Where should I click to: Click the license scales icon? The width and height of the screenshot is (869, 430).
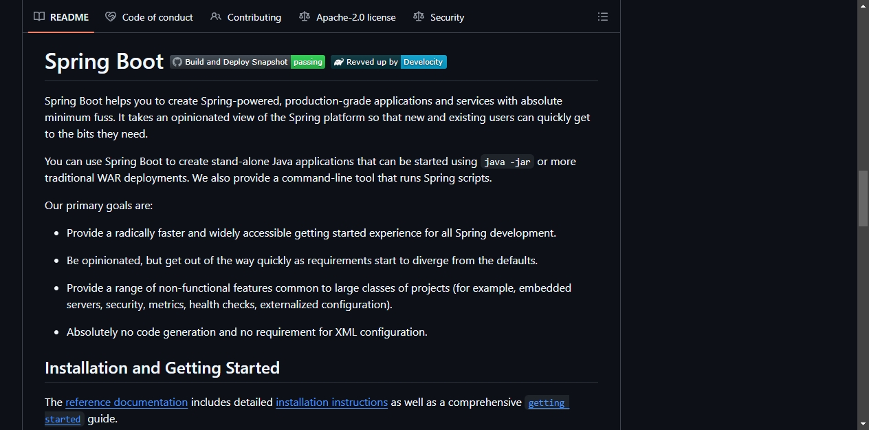pyautogui.click(x=305, y=17)
